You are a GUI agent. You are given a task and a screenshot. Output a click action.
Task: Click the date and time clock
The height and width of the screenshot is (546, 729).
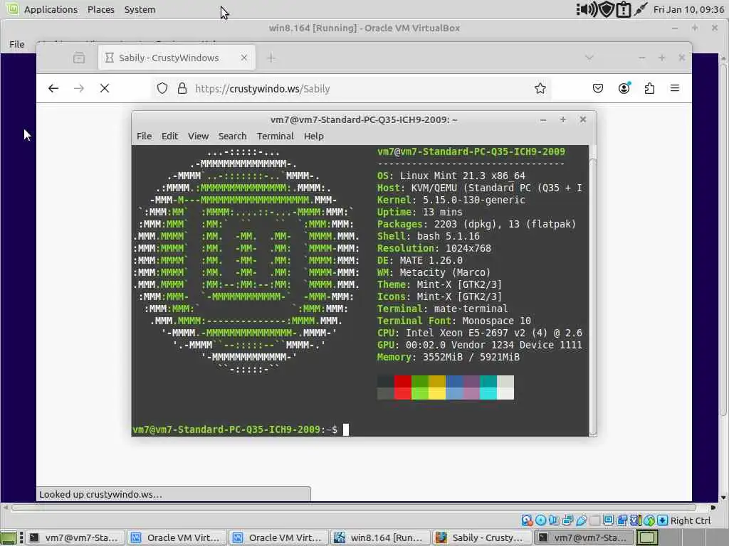688,9
